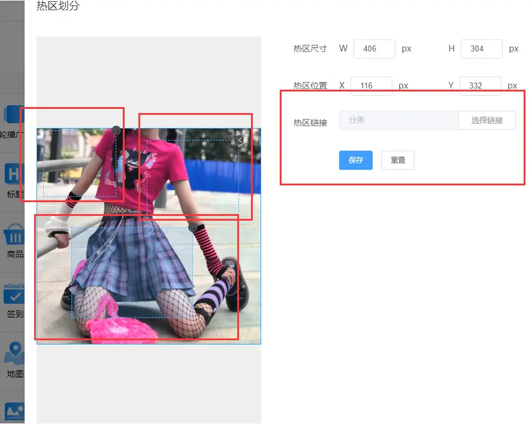532x424 pixels.
Task: Delete the top-right hot zone with its X
Action: (239, 140)
